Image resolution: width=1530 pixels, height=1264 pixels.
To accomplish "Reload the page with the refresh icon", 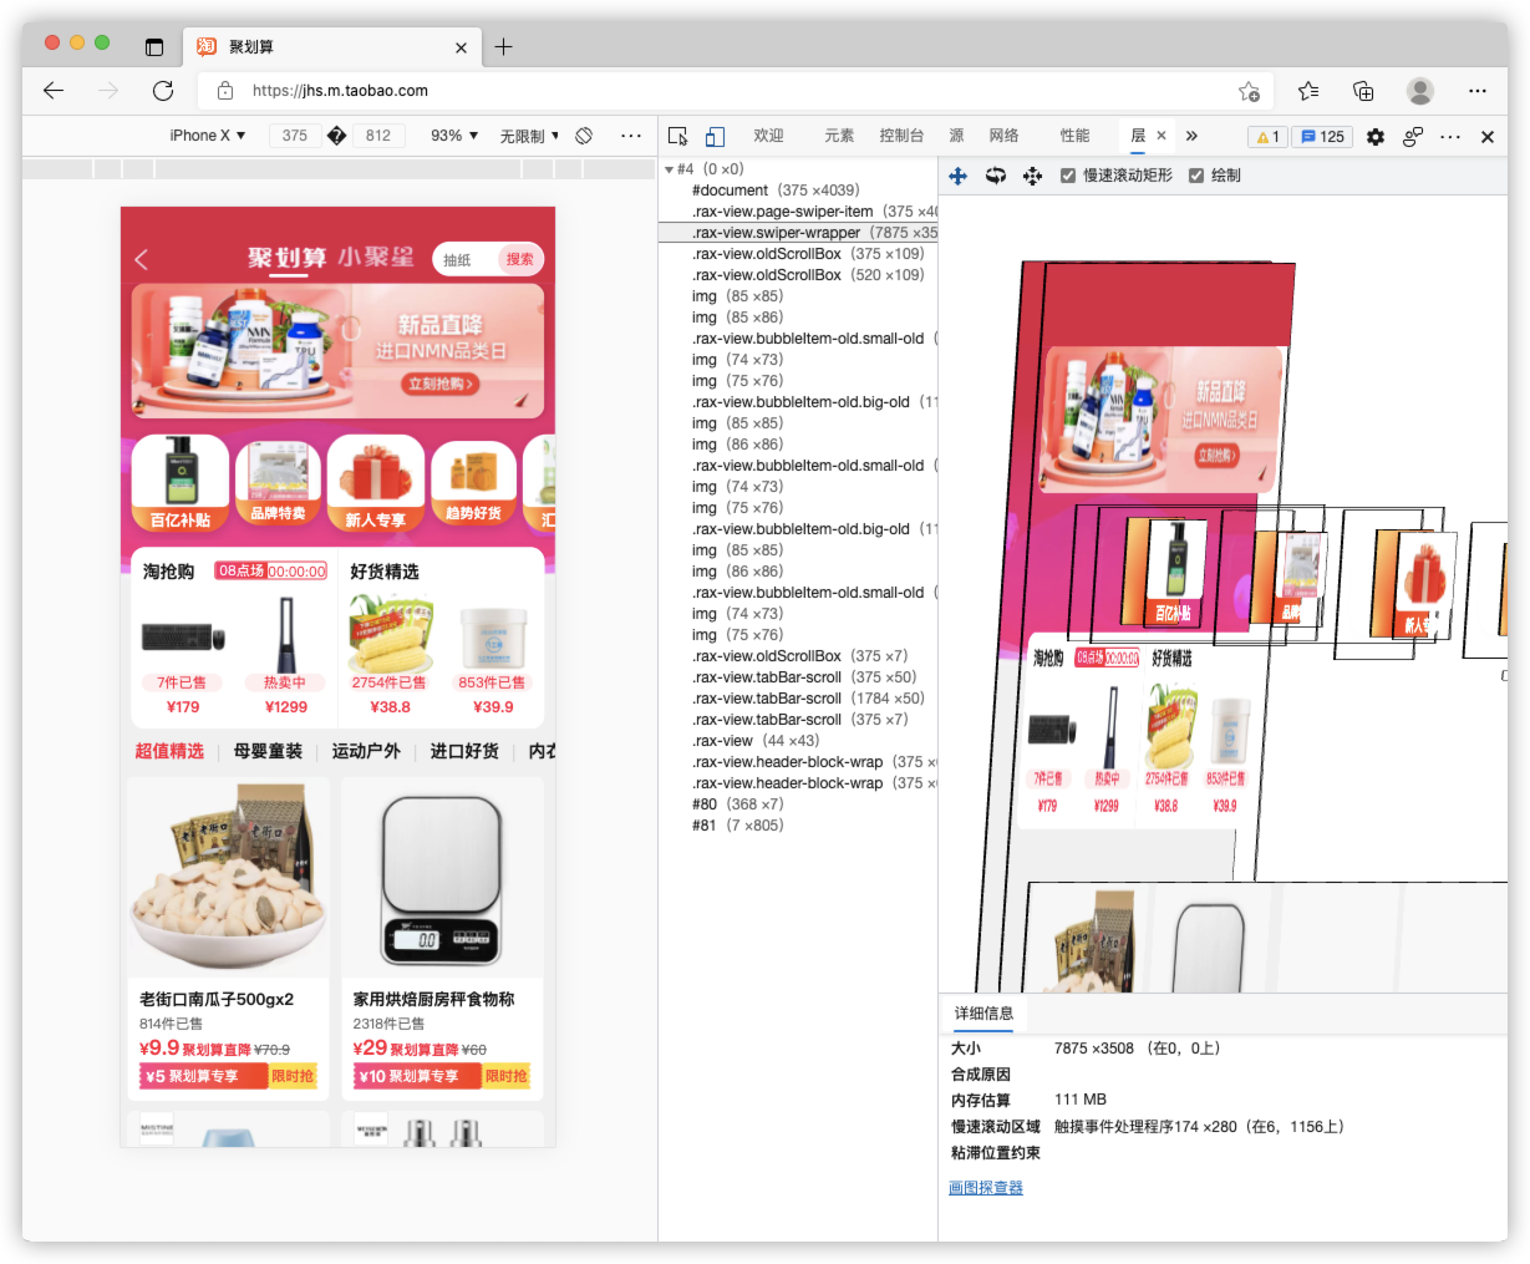I will 163,90.
